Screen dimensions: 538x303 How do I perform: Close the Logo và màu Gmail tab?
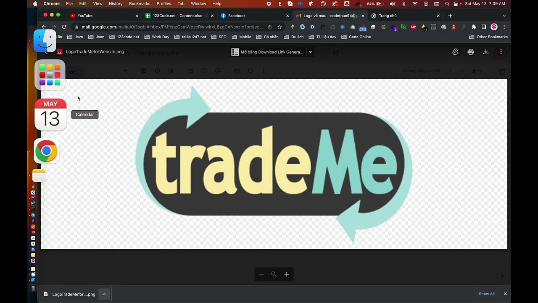point(363,16)
